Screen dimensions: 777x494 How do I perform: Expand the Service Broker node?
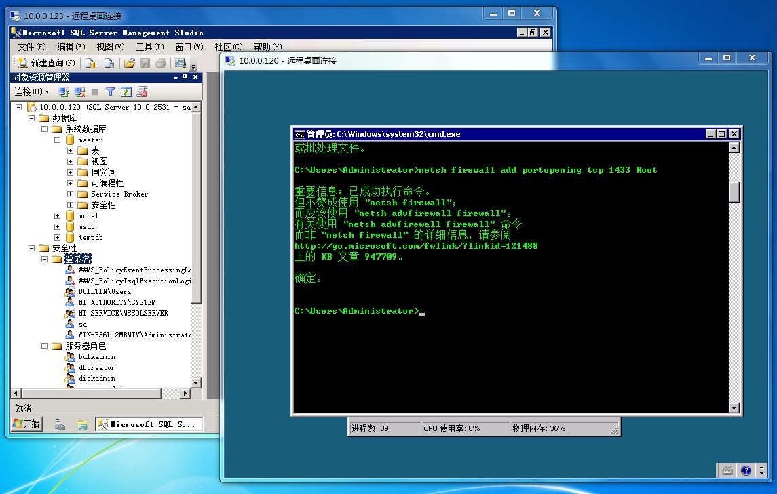(70, 194)
